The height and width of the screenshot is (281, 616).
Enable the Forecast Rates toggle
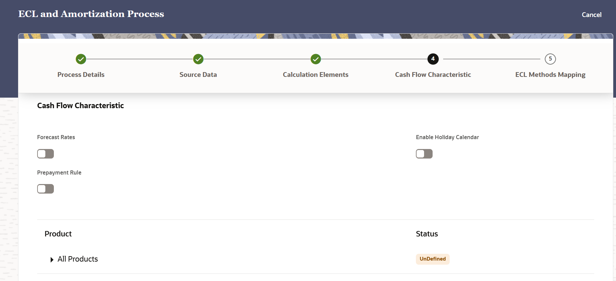pos(45,154)
